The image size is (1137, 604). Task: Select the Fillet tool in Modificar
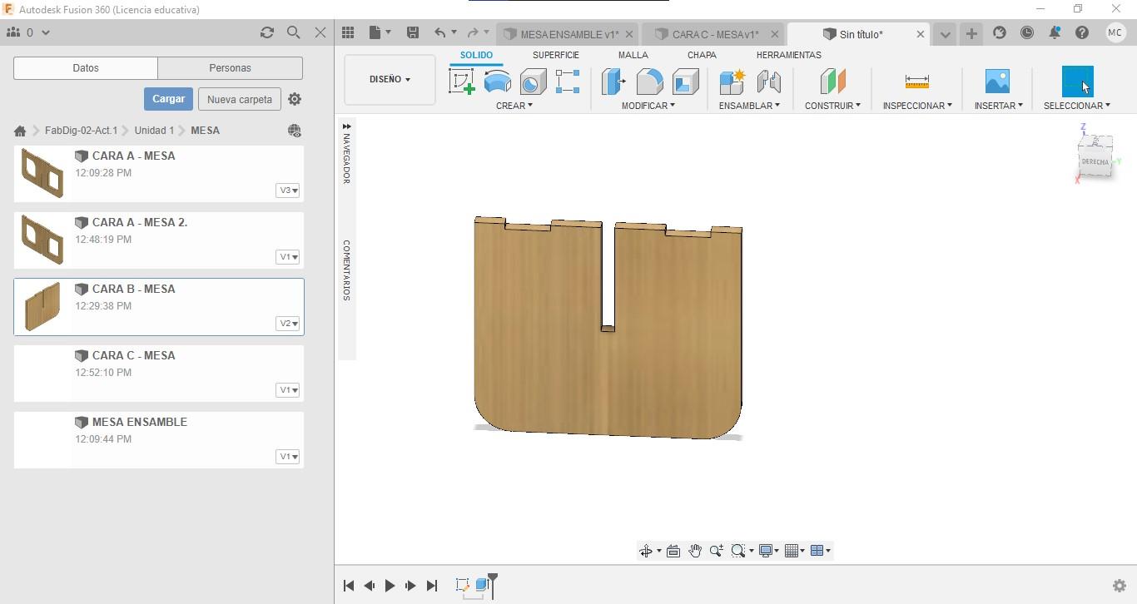[x=649, y=82]
